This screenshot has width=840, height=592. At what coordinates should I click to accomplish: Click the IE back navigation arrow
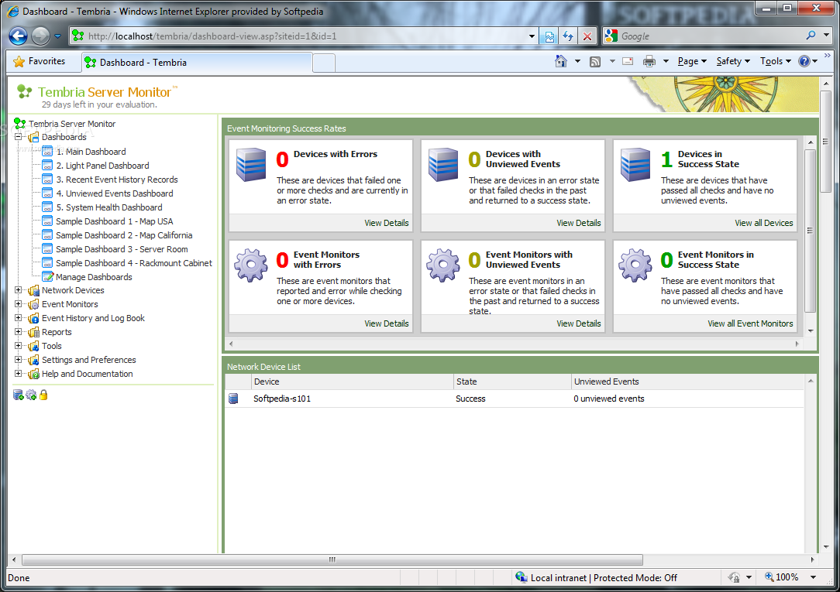[x=19, y=36]
